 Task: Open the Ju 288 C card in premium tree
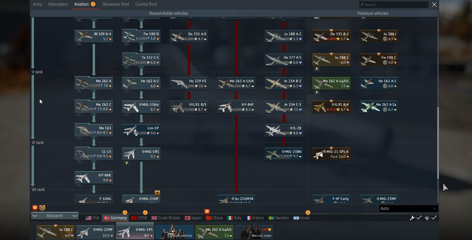click(331, 60)
